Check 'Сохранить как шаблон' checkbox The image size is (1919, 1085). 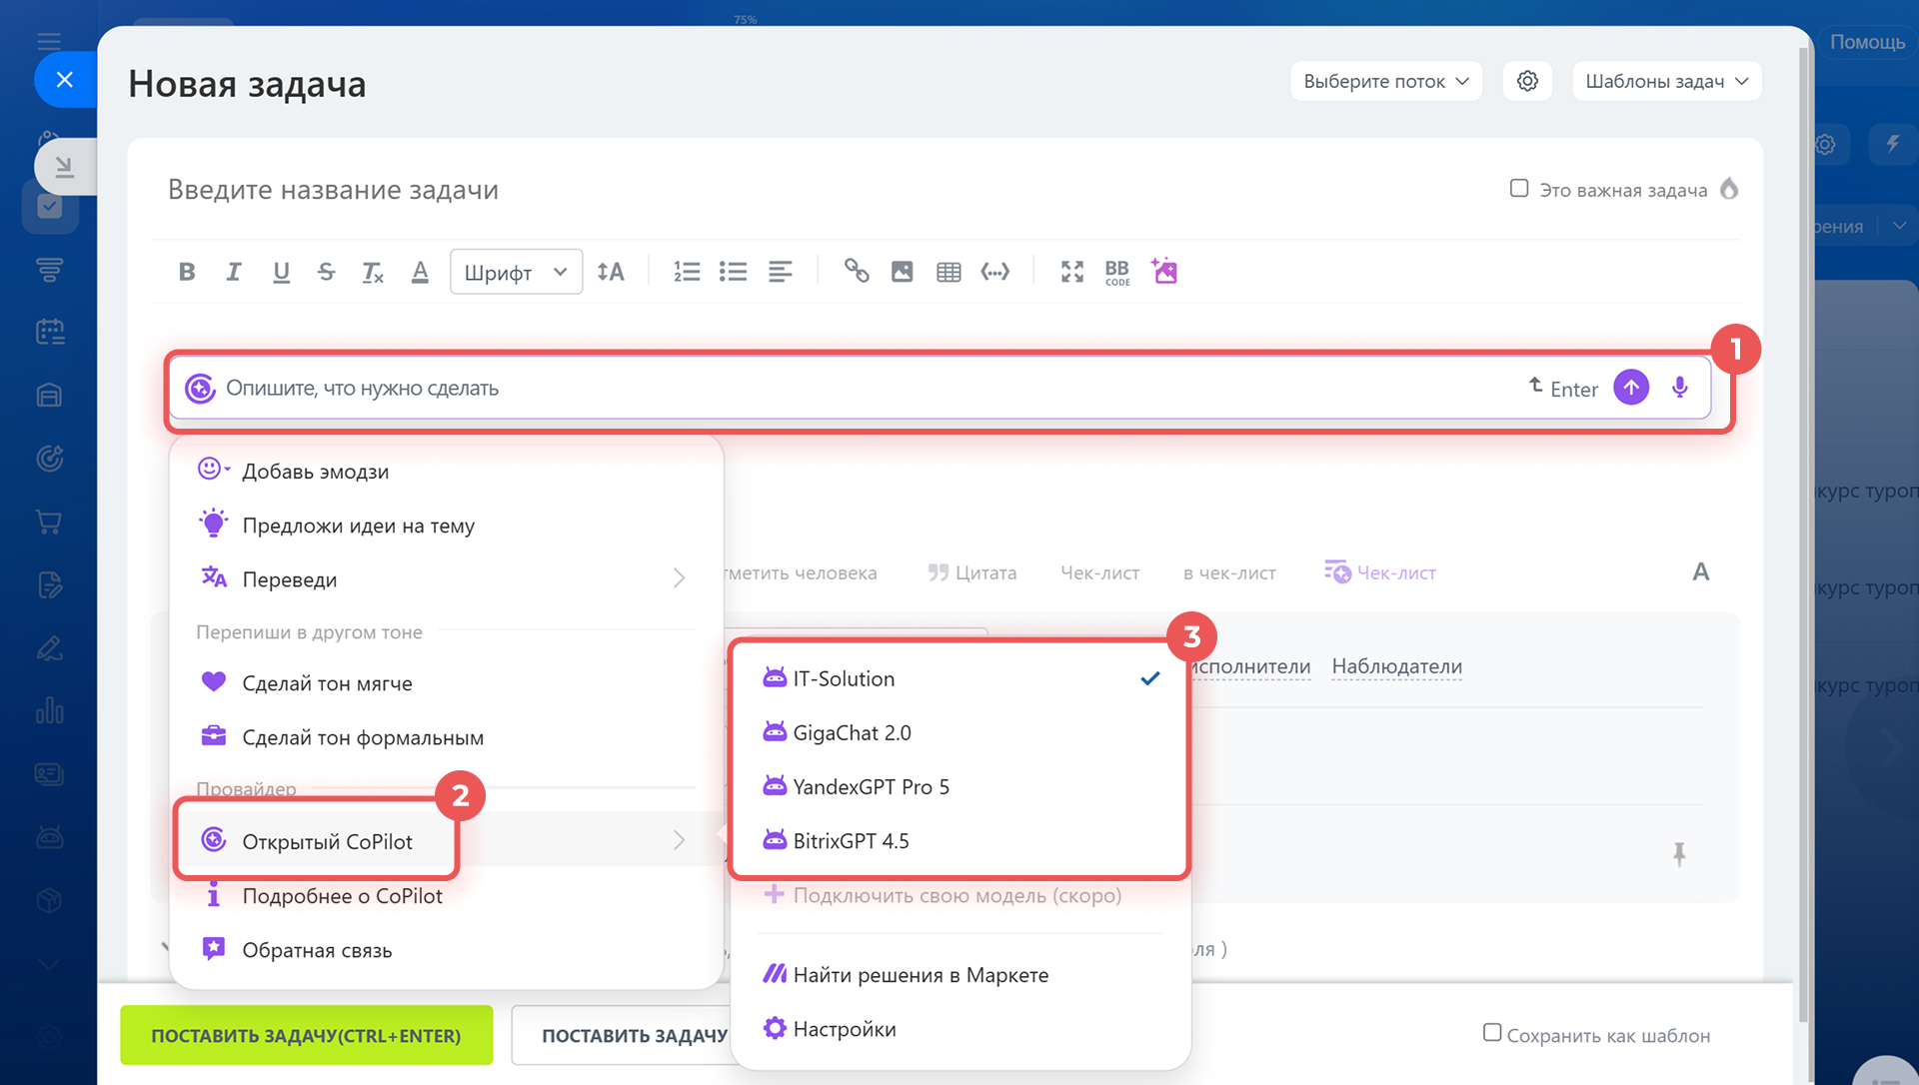[1492, 1033]
